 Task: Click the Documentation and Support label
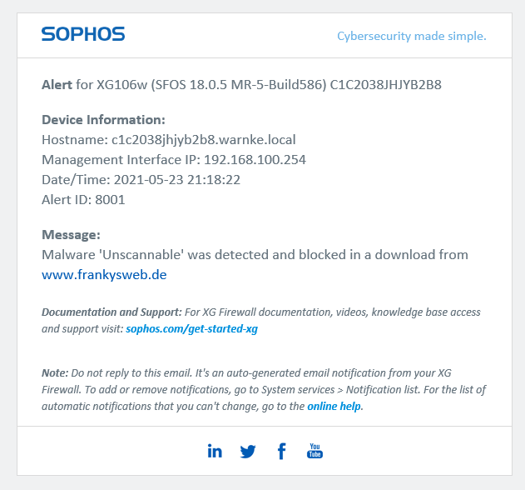point(111,312)
